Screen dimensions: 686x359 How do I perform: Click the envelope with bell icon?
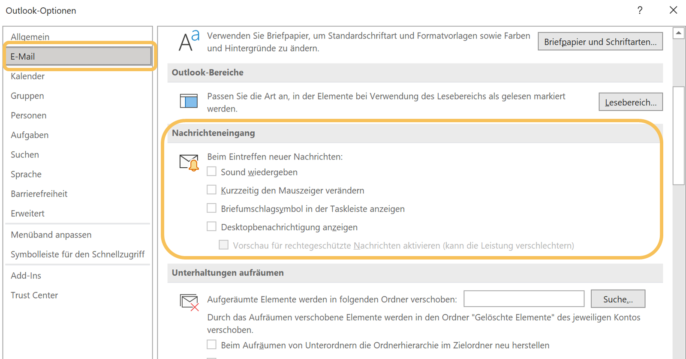[189, 163]
